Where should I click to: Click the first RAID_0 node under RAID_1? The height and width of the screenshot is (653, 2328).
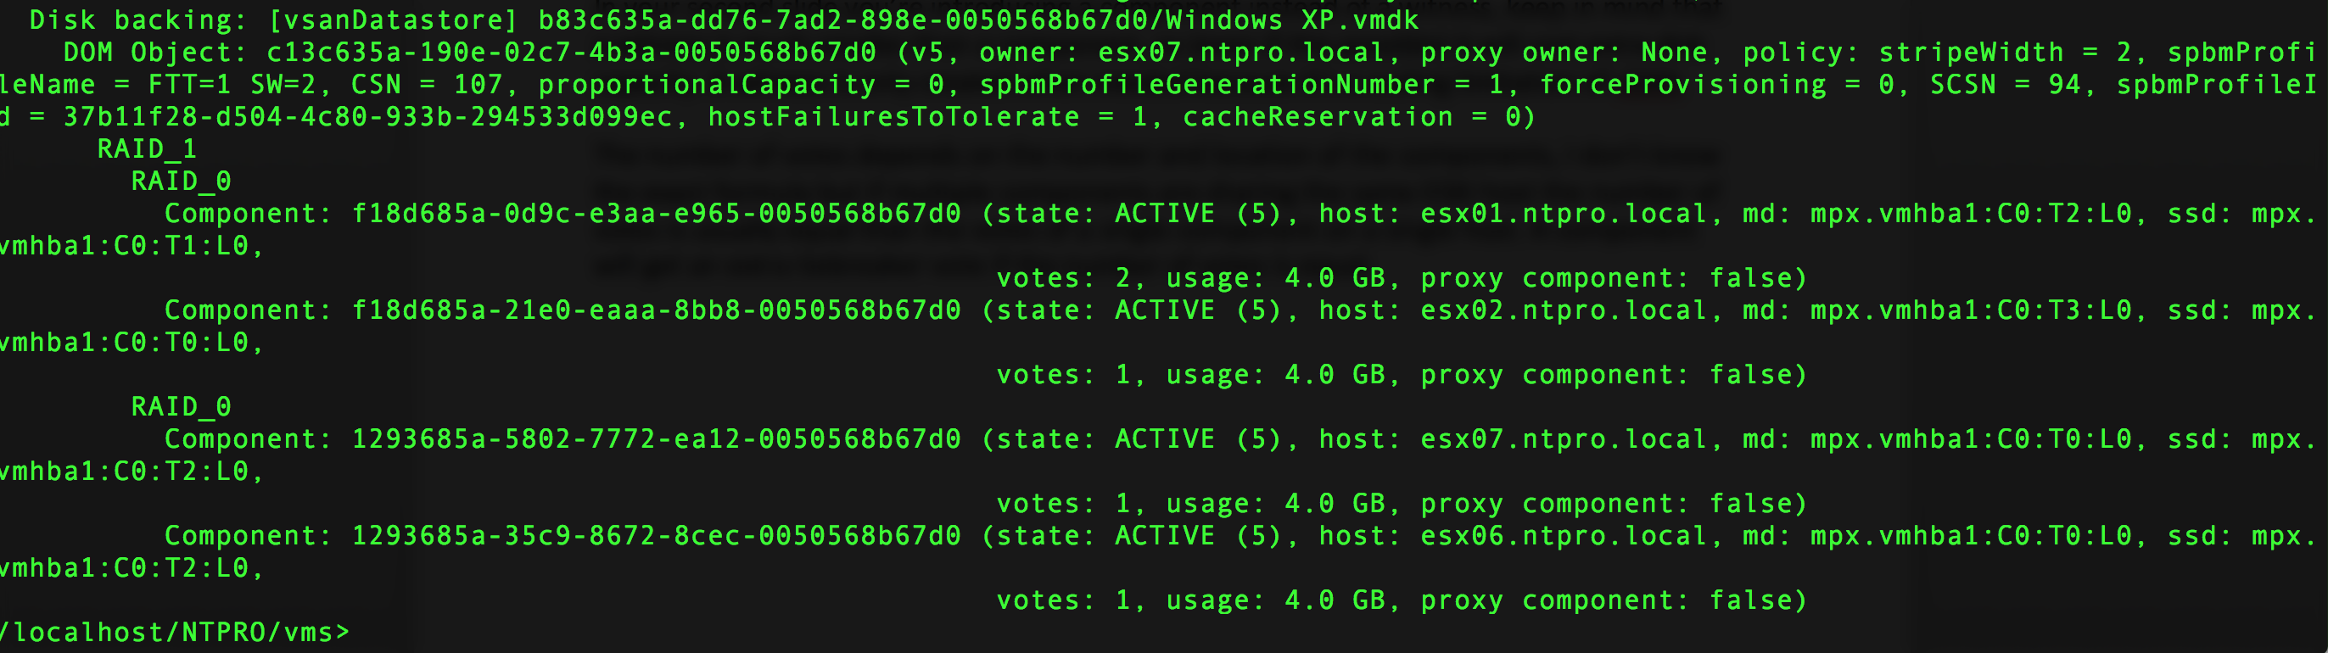point(181,181)
